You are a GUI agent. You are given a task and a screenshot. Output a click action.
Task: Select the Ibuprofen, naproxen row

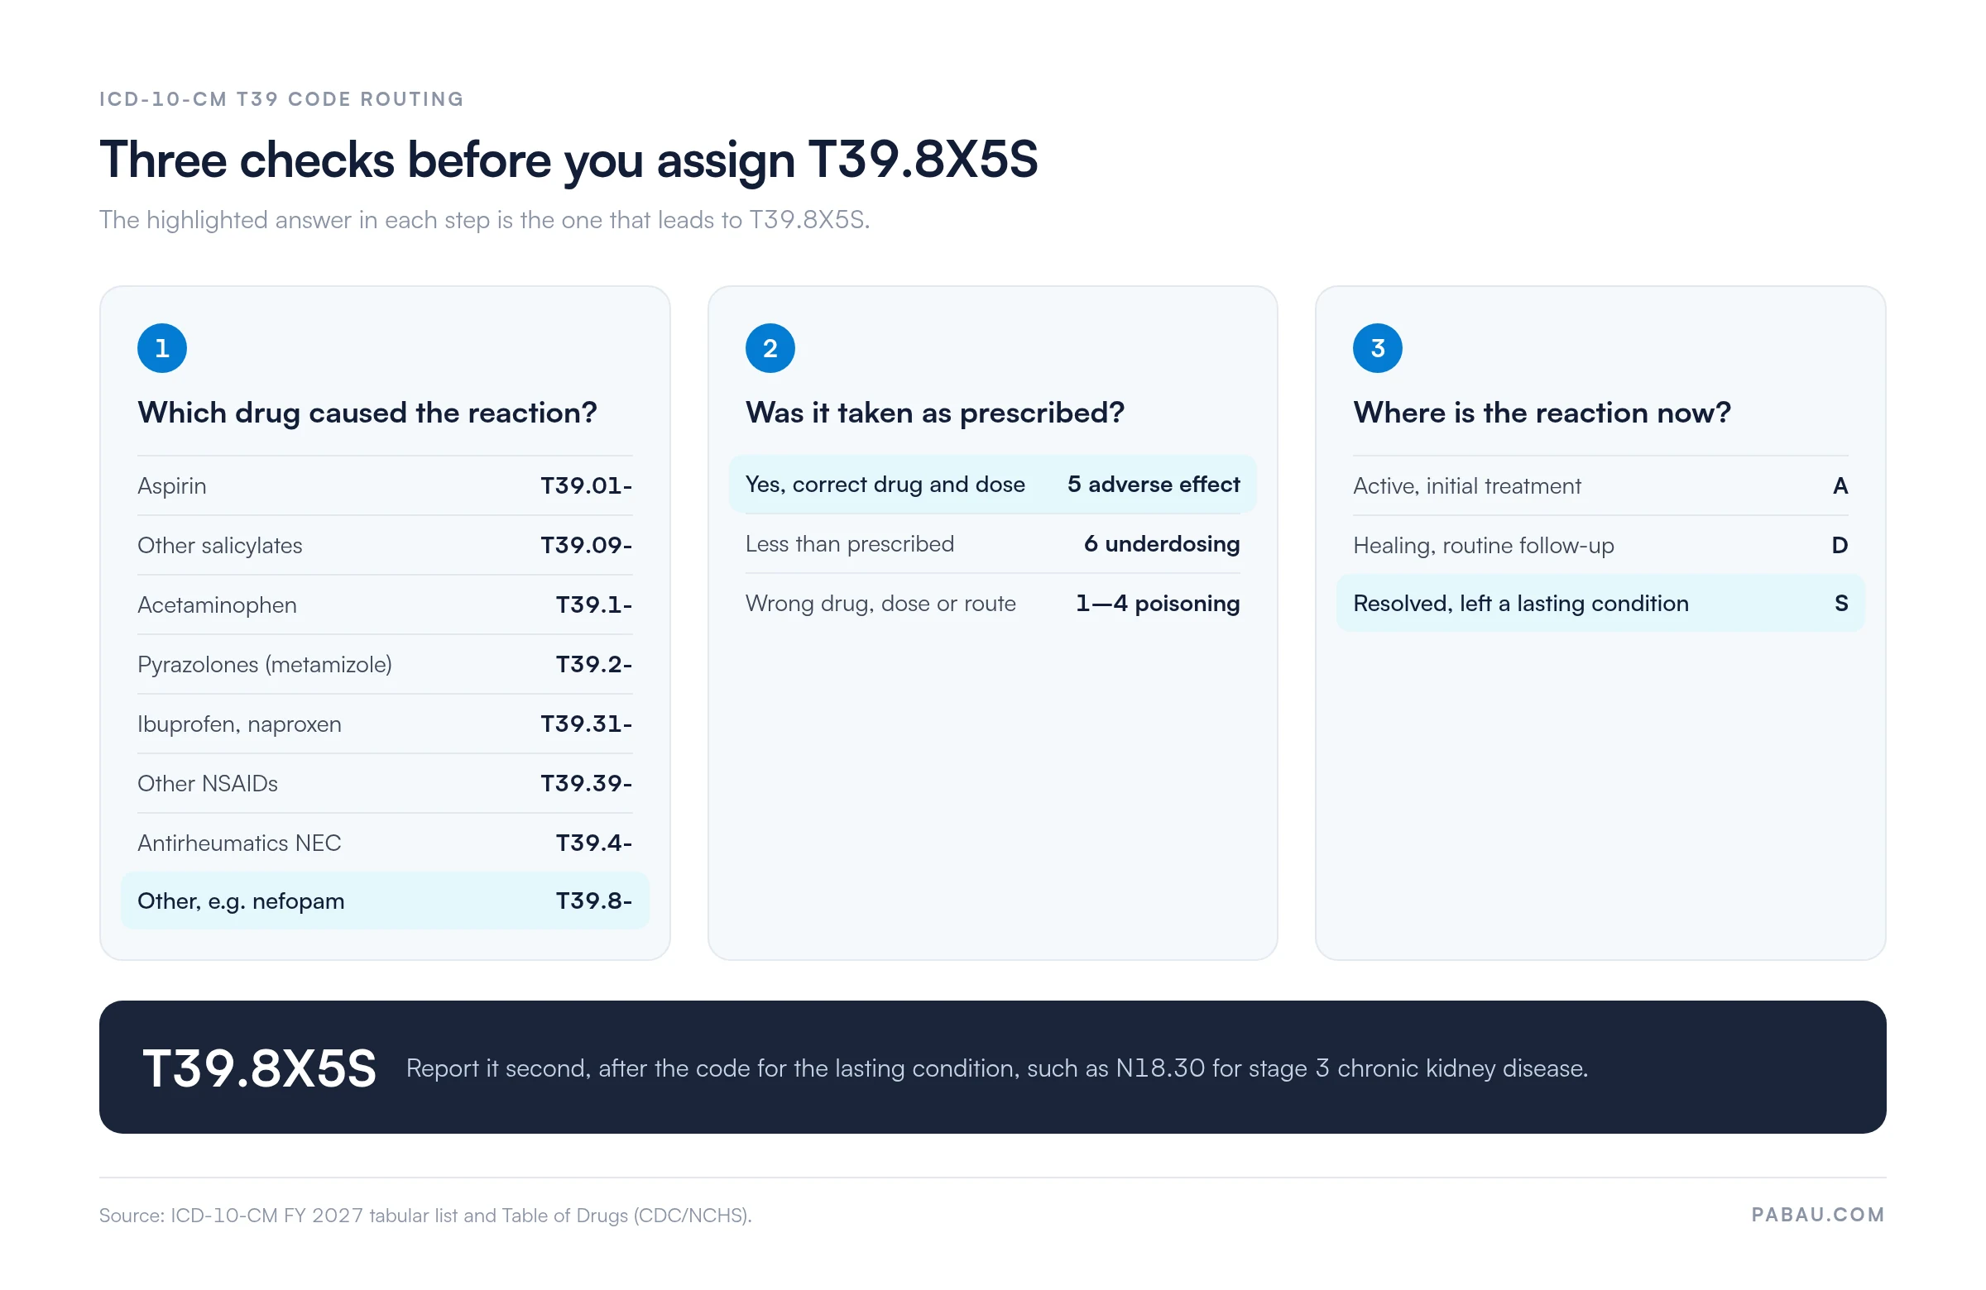385,723
